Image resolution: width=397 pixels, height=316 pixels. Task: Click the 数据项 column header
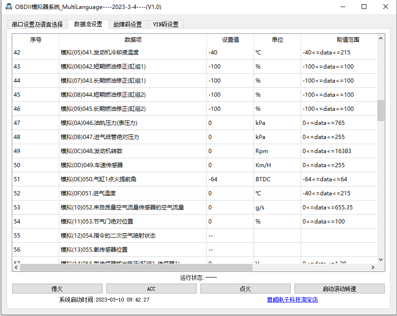(x=133, y=39)
